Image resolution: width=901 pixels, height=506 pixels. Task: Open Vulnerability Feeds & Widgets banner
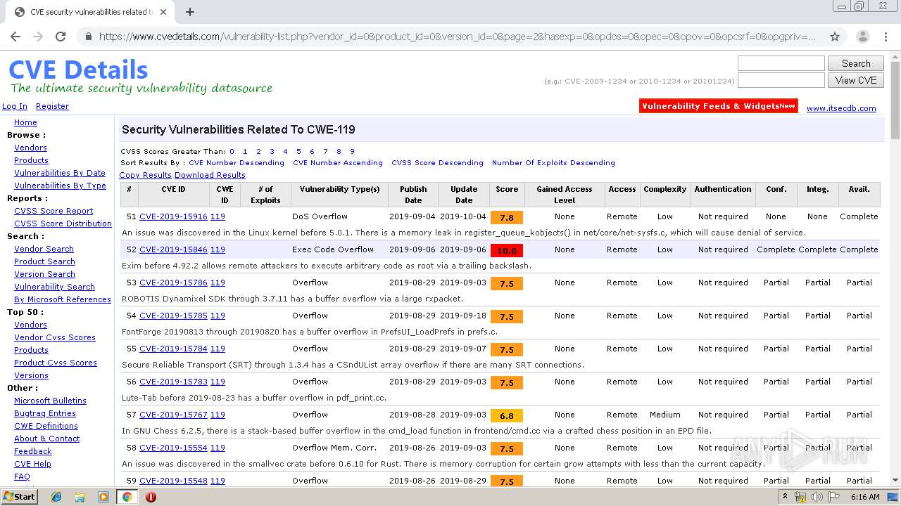[x=719, y=106]
